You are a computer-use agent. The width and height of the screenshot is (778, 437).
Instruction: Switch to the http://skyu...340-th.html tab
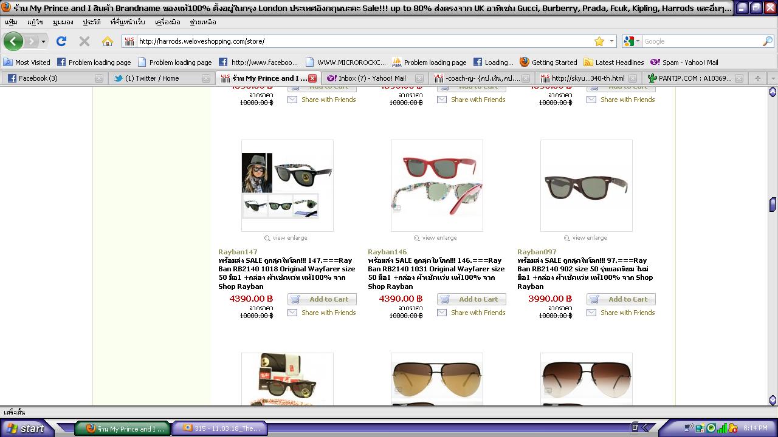[588, 78]
